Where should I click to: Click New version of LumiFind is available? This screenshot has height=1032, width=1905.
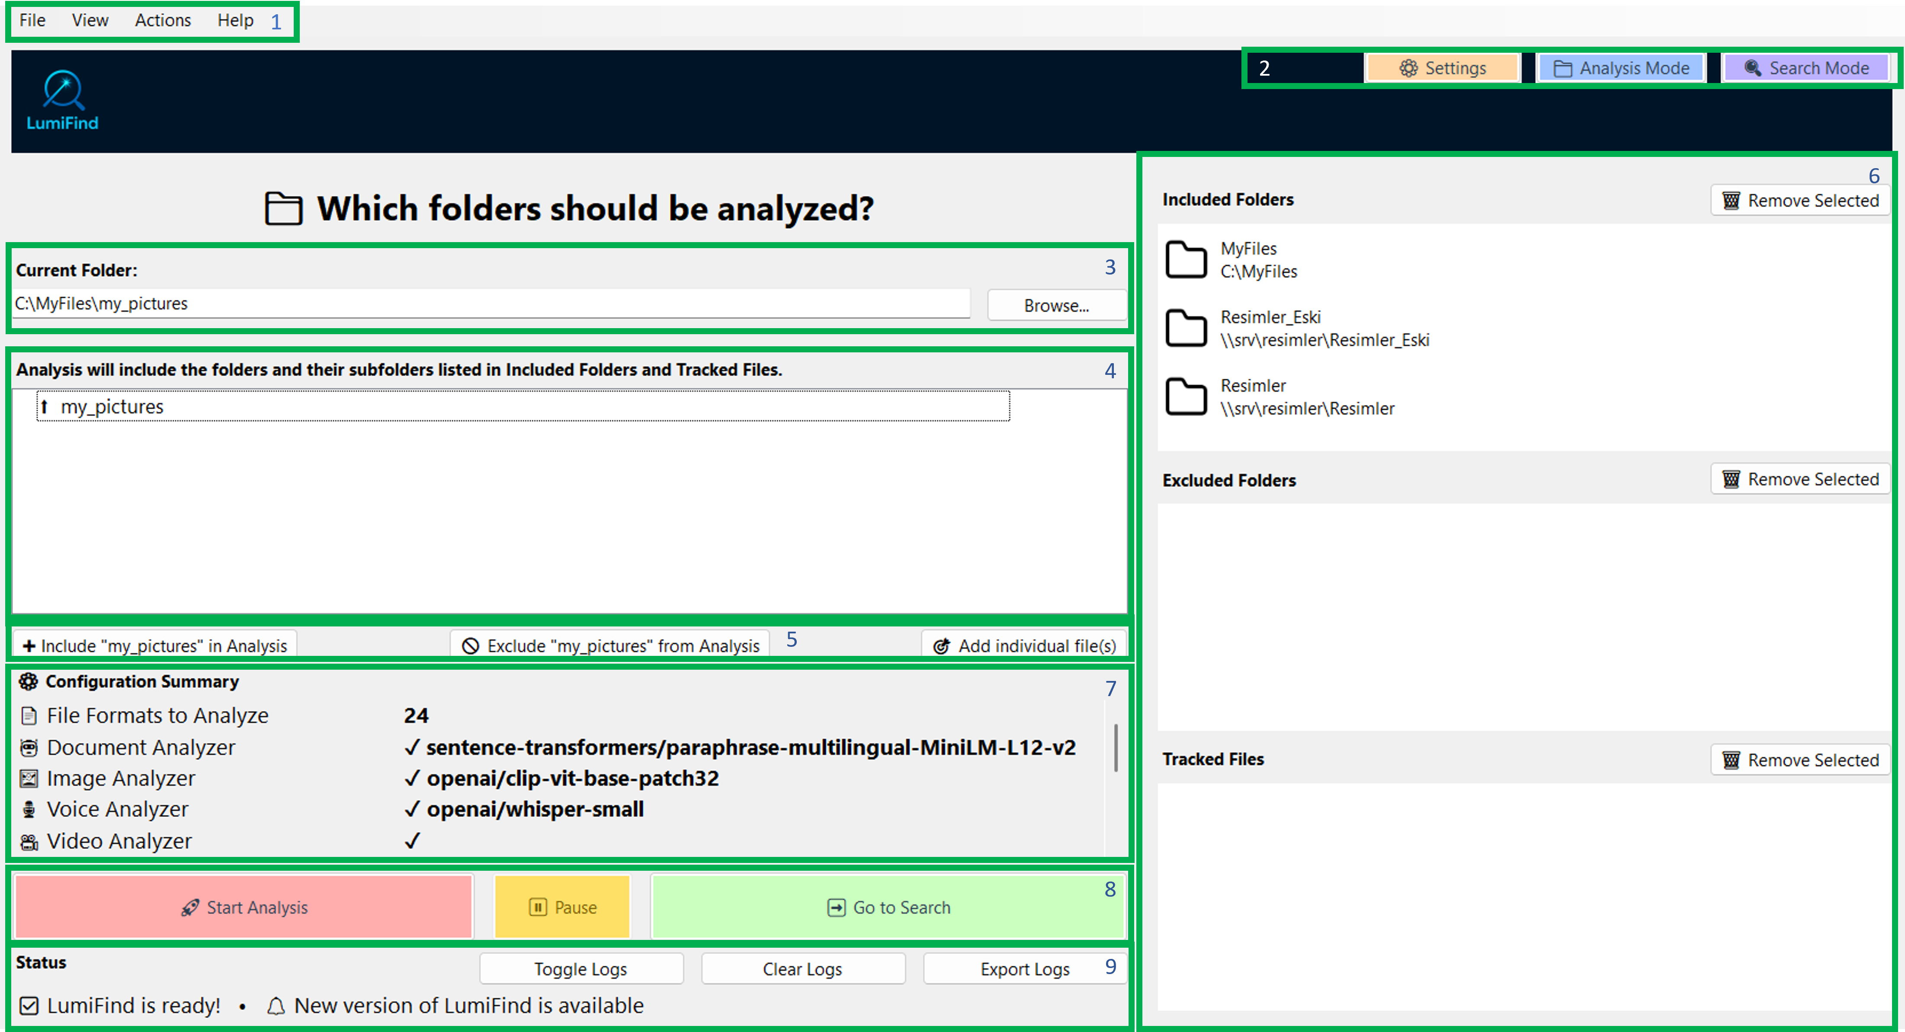pos(469,1005)
